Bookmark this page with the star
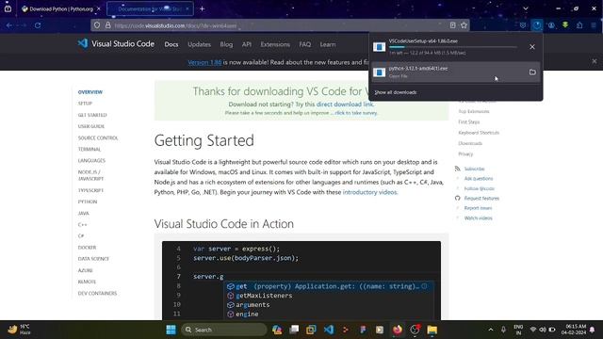This screenshot has height=339, width=603. [464, 25]
